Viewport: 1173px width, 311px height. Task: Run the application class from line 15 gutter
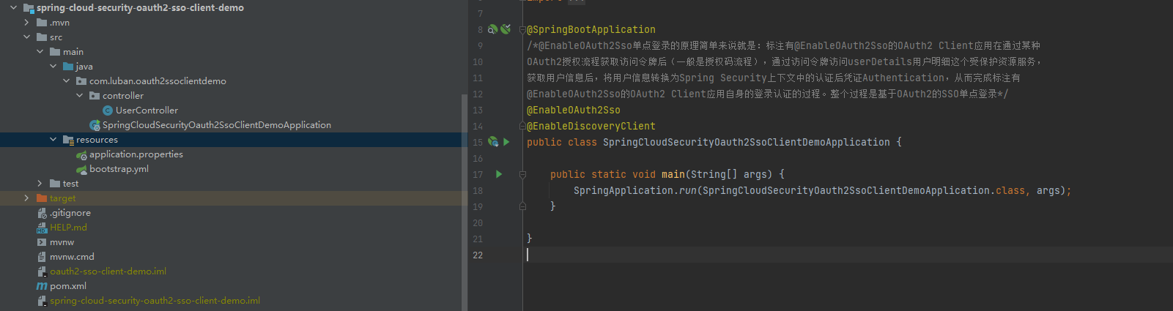pos(506,142)
